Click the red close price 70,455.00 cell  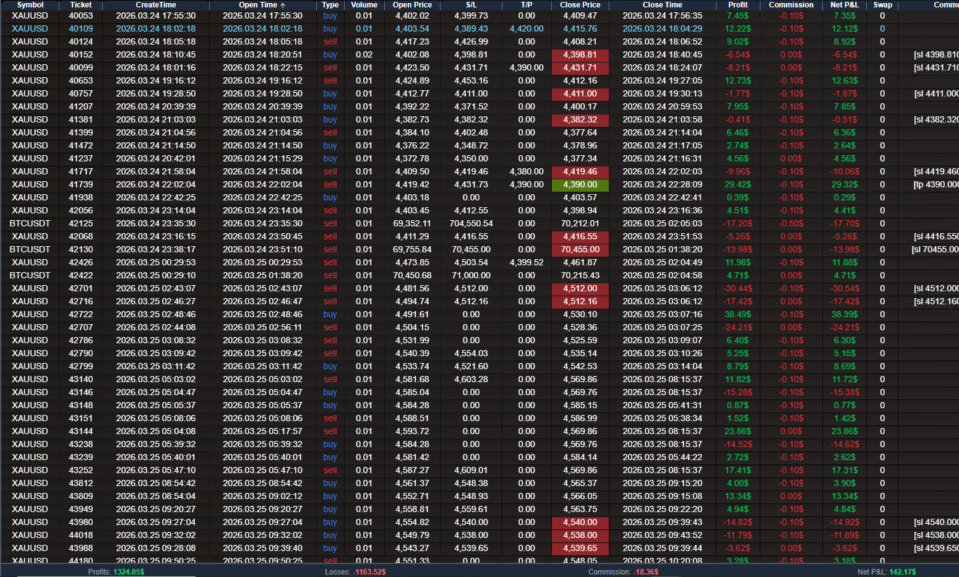(580, 250)
